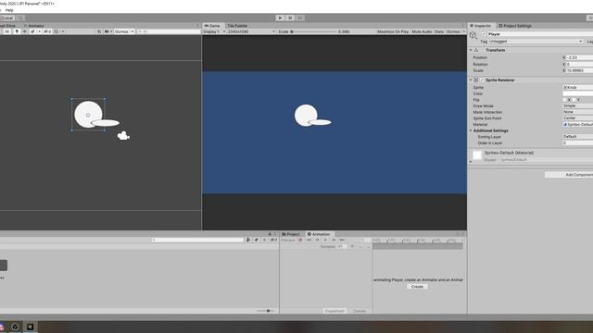Toggle Stats overlay in Game view
The width and height of the screenshot is (593, 333).
click(439, 31)
